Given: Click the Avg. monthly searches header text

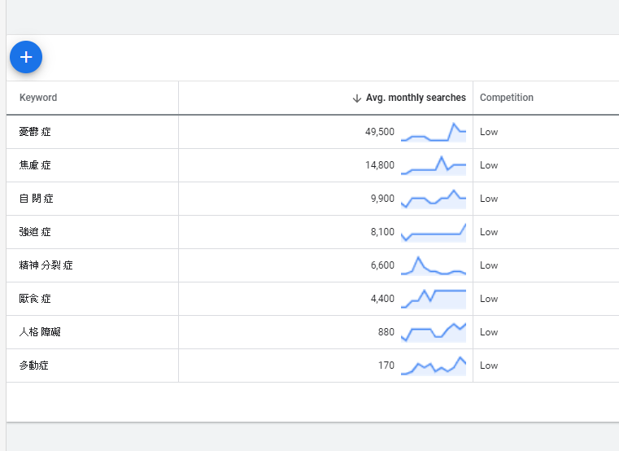Looking at the screenshot, I should pos(416,98).
